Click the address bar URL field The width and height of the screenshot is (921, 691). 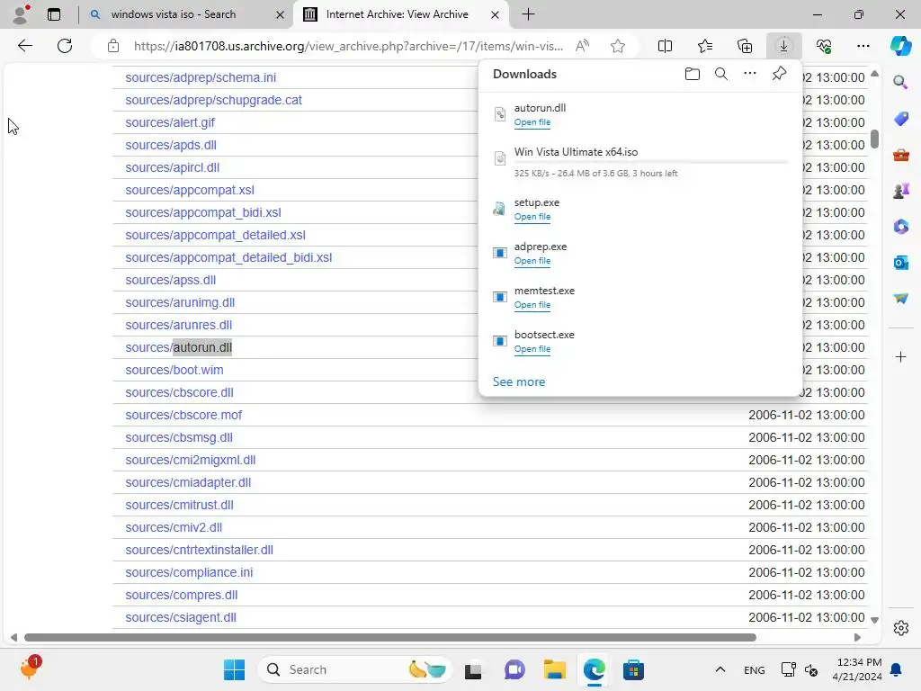pos(348,46)
